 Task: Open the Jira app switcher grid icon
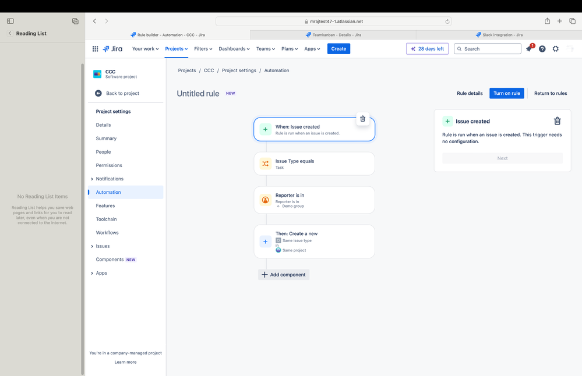pyautogui.click(x=95, y=48)
